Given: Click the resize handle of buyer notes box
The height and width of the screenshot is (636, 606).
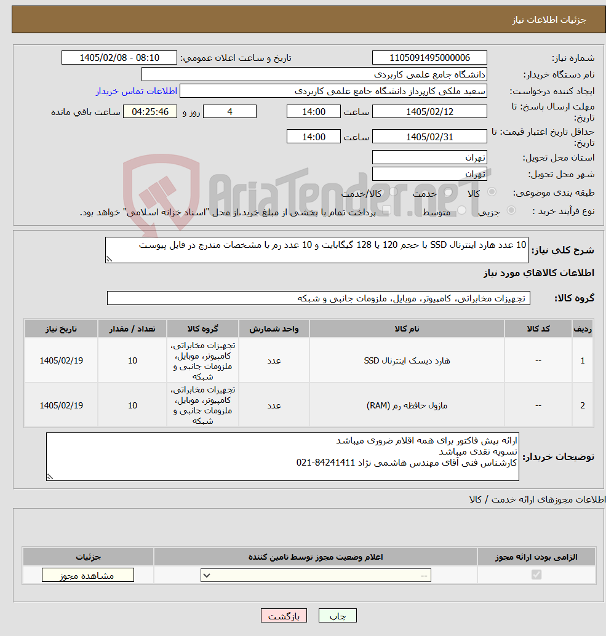Looking at the screenshot, I should (50, 477).
